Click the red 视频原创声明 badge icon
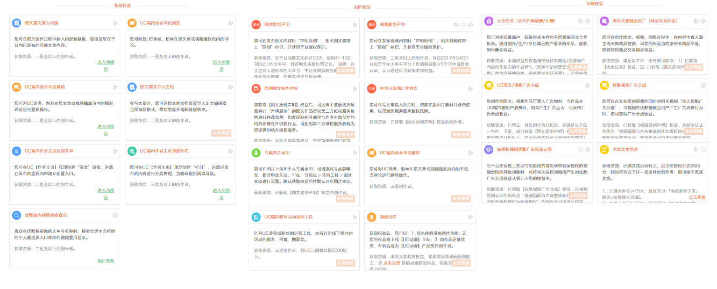 pyautogui.click(x=372, y=25)
